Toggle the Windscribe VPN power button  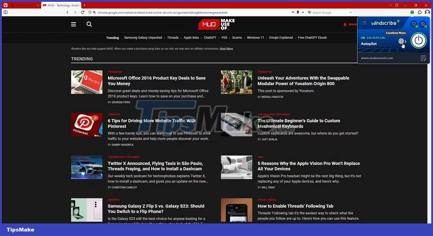tap(418, 40)
